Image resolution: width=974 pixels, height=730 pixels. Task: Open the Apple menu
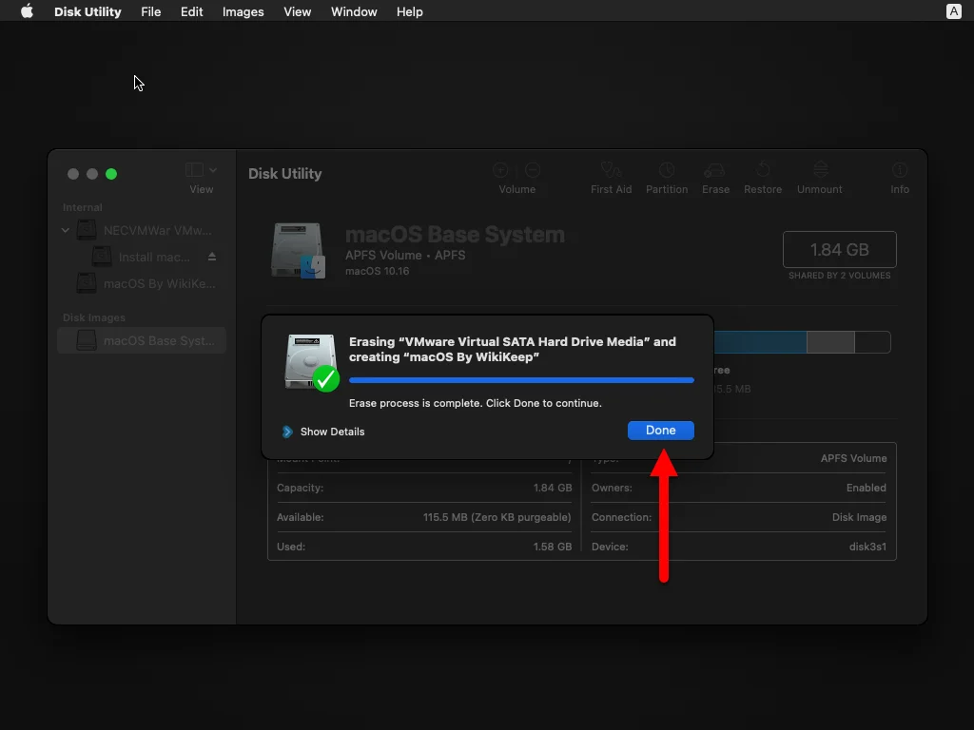click(27, 11)
